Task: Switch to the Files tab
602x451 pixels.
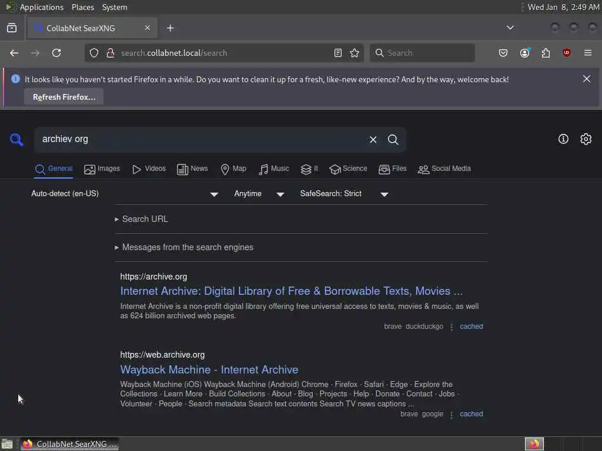Action: [392, 169]
